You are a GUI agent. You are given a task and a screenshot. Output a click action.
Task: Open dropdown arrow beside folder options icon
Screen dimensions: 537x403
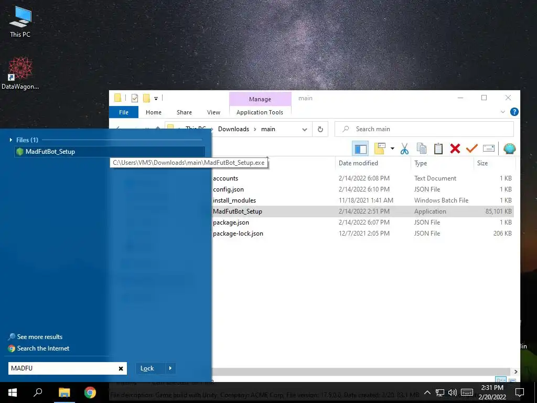point(392,149)
